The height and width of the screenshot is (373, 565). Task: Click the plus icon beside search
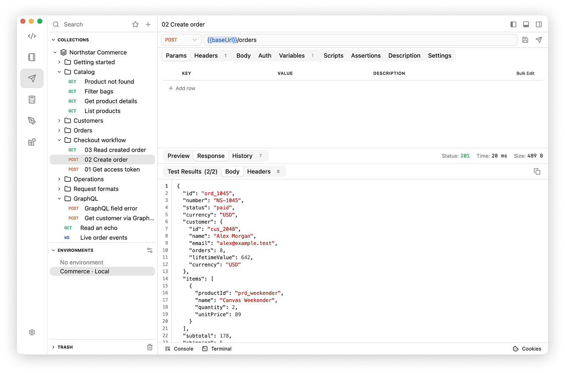click(148, 25)
